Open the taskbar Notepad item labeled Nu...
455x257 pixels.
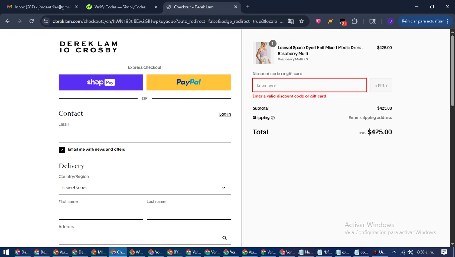(306, 252)
